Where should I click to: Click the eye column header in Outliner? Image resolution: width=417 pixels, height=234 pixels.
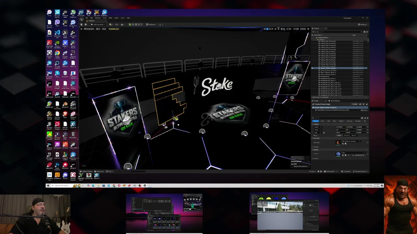pyautogui.click(x=312, y=35)
